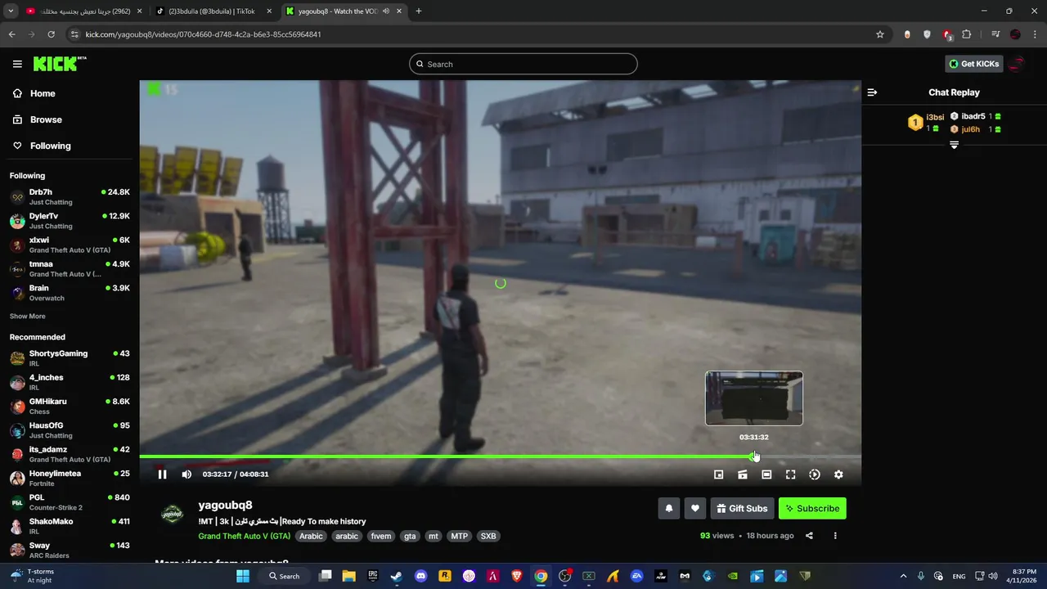This screenshot has width=1047, height=589.
Task: Open the video more options menu
Action: pos(835,536)
